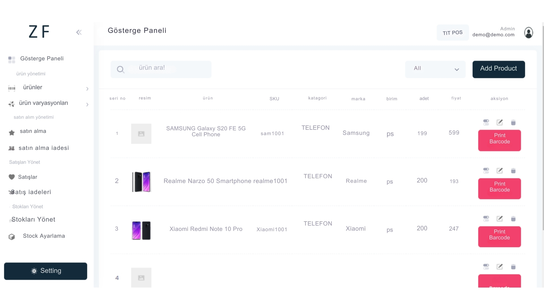This screenshot has height=306, width=544.
Task: Click SKU cell sam1001
Action: [x=272, y=133]
